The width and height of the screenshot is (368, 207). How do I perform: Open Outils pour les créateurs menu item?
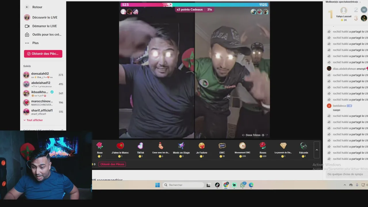click(x=43, y=34)
